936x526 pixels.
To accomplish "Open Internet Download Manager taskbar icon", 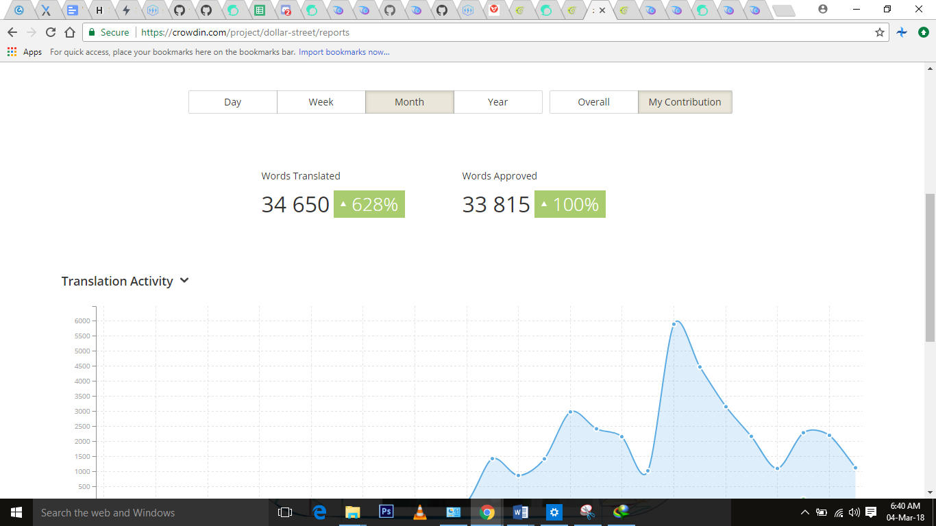I will click(621, 512).
